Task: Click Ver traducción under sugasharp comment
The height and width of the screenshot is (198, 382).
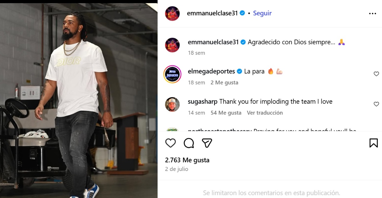Action: point(265,113)
